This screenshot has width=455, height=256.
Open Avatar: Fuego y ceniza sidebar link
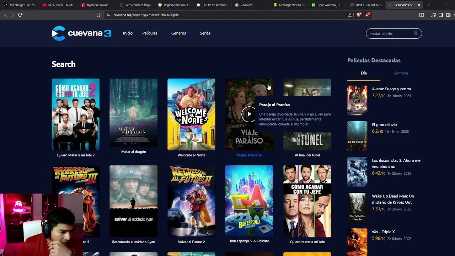tap(391, 89)
